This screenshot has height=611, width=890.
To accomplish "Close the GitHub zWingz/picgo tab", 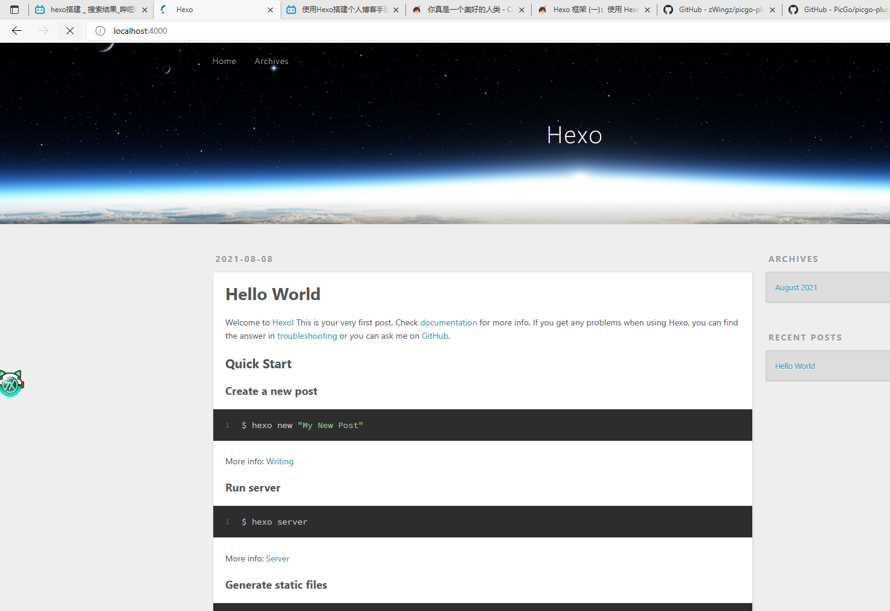I will click(x=772, y=10).
